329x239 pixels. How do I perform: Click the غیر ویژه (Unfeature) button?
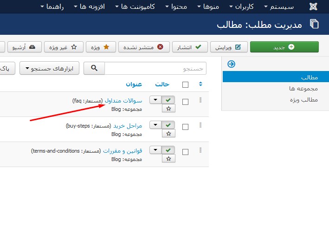pos(64,47)
